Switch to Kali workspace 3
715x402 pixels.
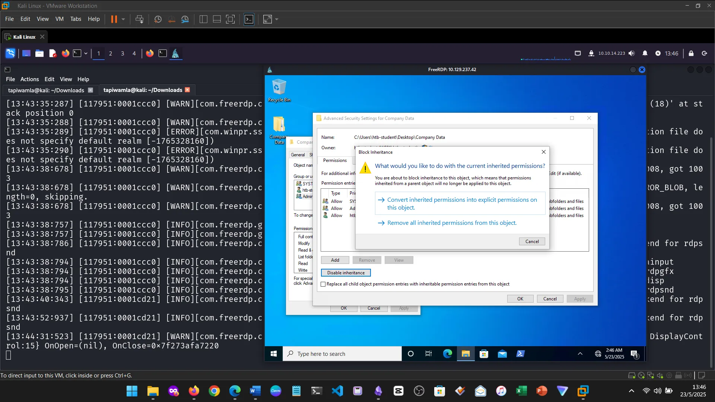click(x=123, y=53)
